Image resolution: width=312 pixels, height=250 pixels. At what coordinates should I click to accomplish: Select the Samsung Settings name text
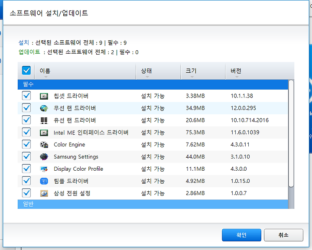[x=76, y=157]
